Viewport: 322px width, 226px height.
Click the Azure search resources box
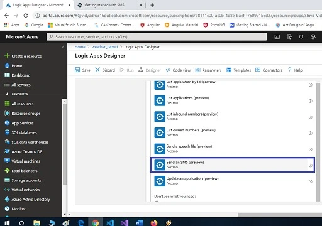click(x=157, y=37)
